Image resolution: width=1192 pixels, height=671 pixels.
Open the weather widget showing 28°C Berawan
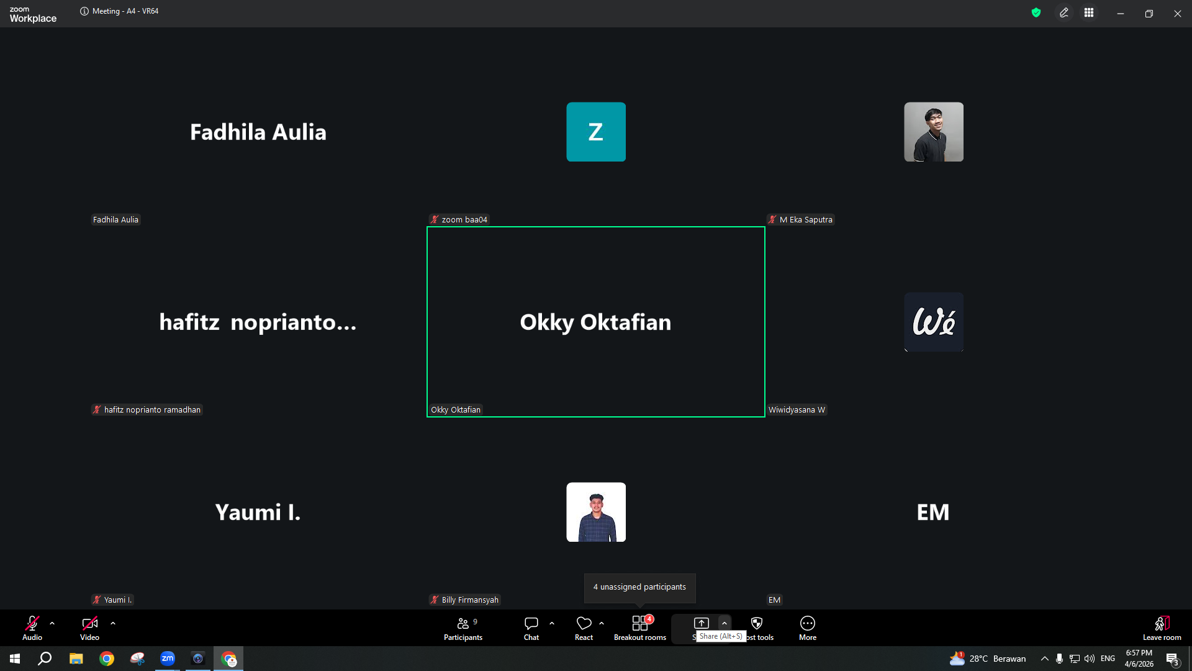coord(988,659)
